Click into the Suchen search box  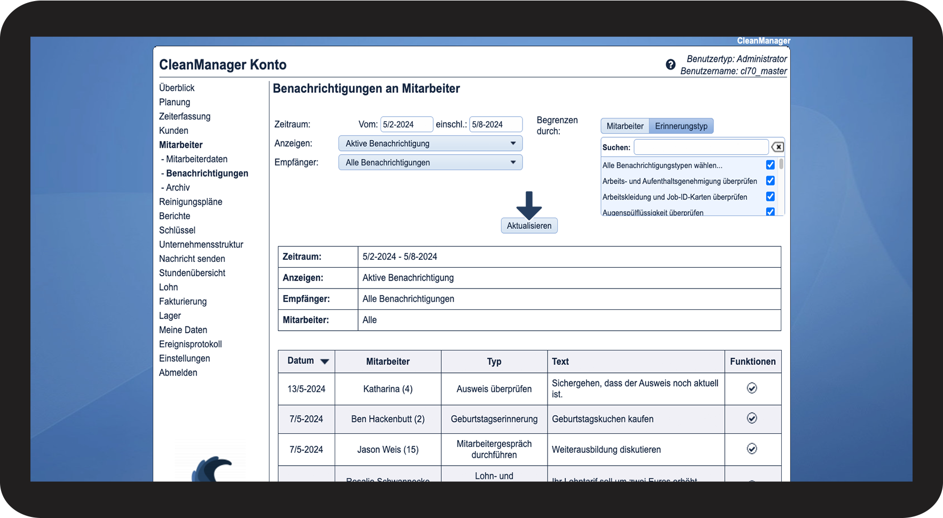pos(700,147)
